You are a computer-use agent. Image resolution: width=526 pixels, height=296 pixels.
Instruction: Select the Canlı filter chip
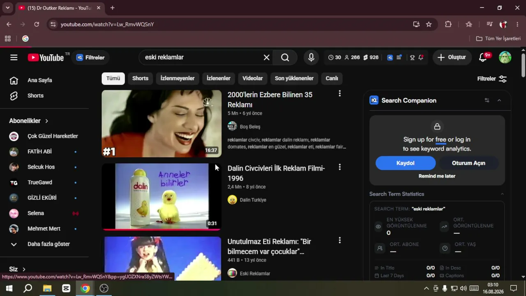pos(332,78)
